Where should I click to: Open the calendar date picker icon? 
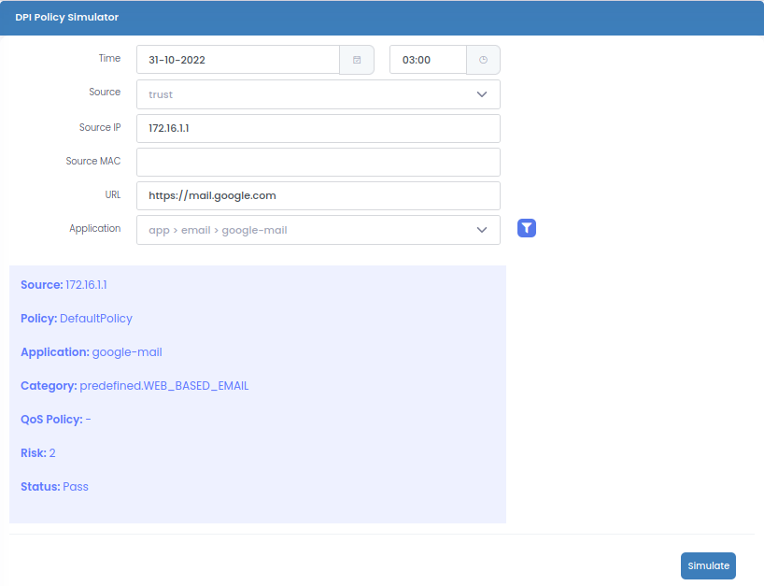click(x=357, y=60)
